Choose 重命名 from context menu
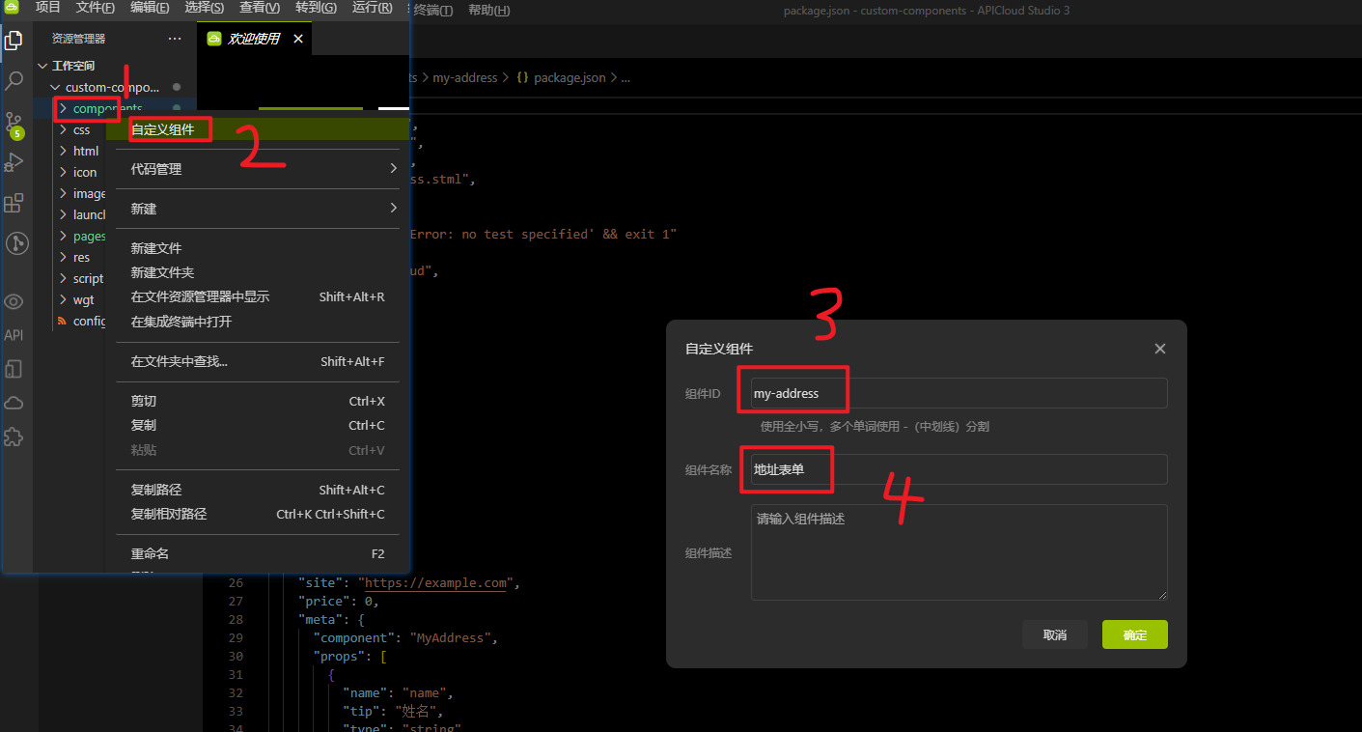The height and width of the screenshot is (732, 1362). pos(258,553)
